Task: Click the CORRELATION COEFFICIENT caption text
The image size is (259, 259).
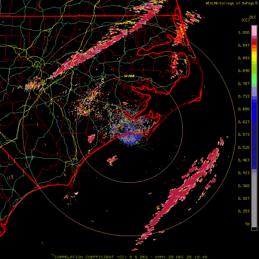Action: [84, 257]
